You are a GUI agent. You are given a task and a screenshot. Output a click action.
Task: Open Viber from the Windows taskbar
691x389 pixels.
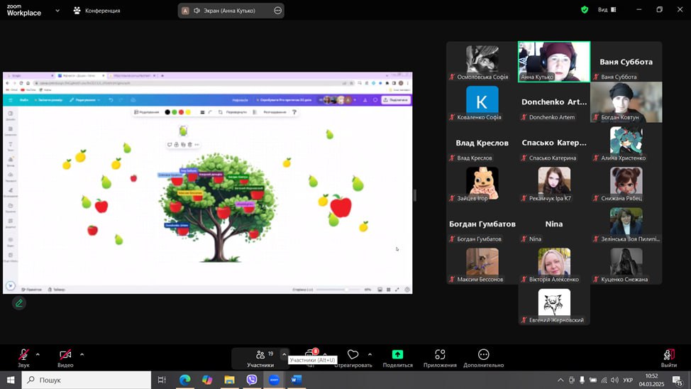click(x=252, y=380)
